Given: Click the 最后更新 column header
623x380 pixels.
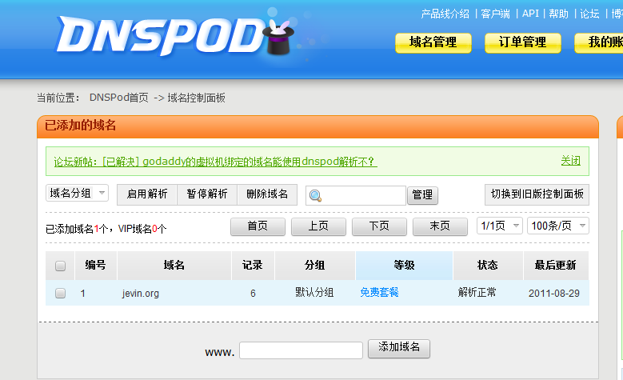Looking at the screenshot, I should (x=556, y=265).
